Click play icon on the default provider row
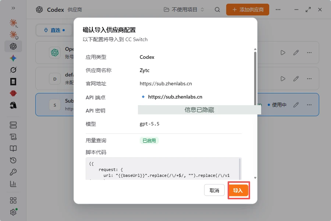This screenshot has height=221, width=331. pos(283,79)
